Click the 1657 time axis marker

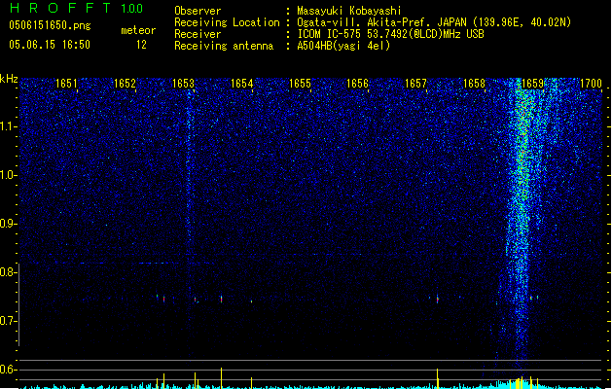pos(416,84)
